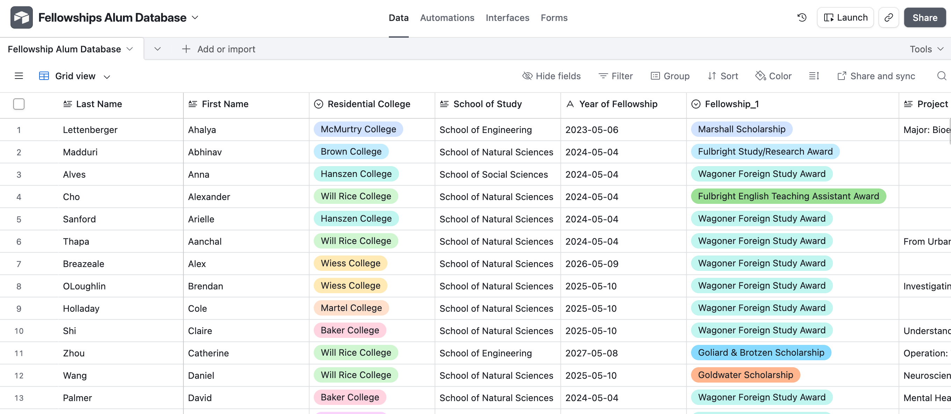This screenshot has width=951, height=414.
Task: Select the Lettenberger last name cell
Action: (x=120, y=130)
